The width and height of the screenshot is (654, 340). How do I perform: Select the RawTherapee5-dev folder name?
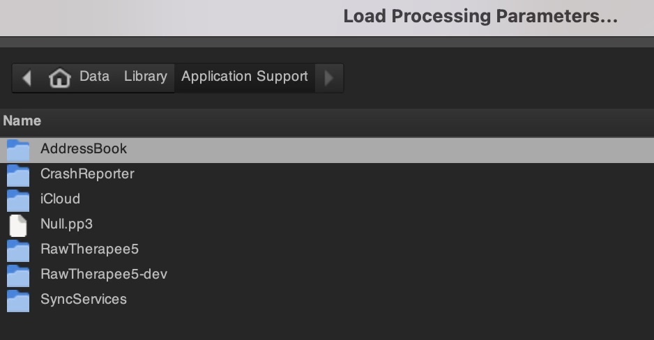pyautogui.click(x=104, y=275)
